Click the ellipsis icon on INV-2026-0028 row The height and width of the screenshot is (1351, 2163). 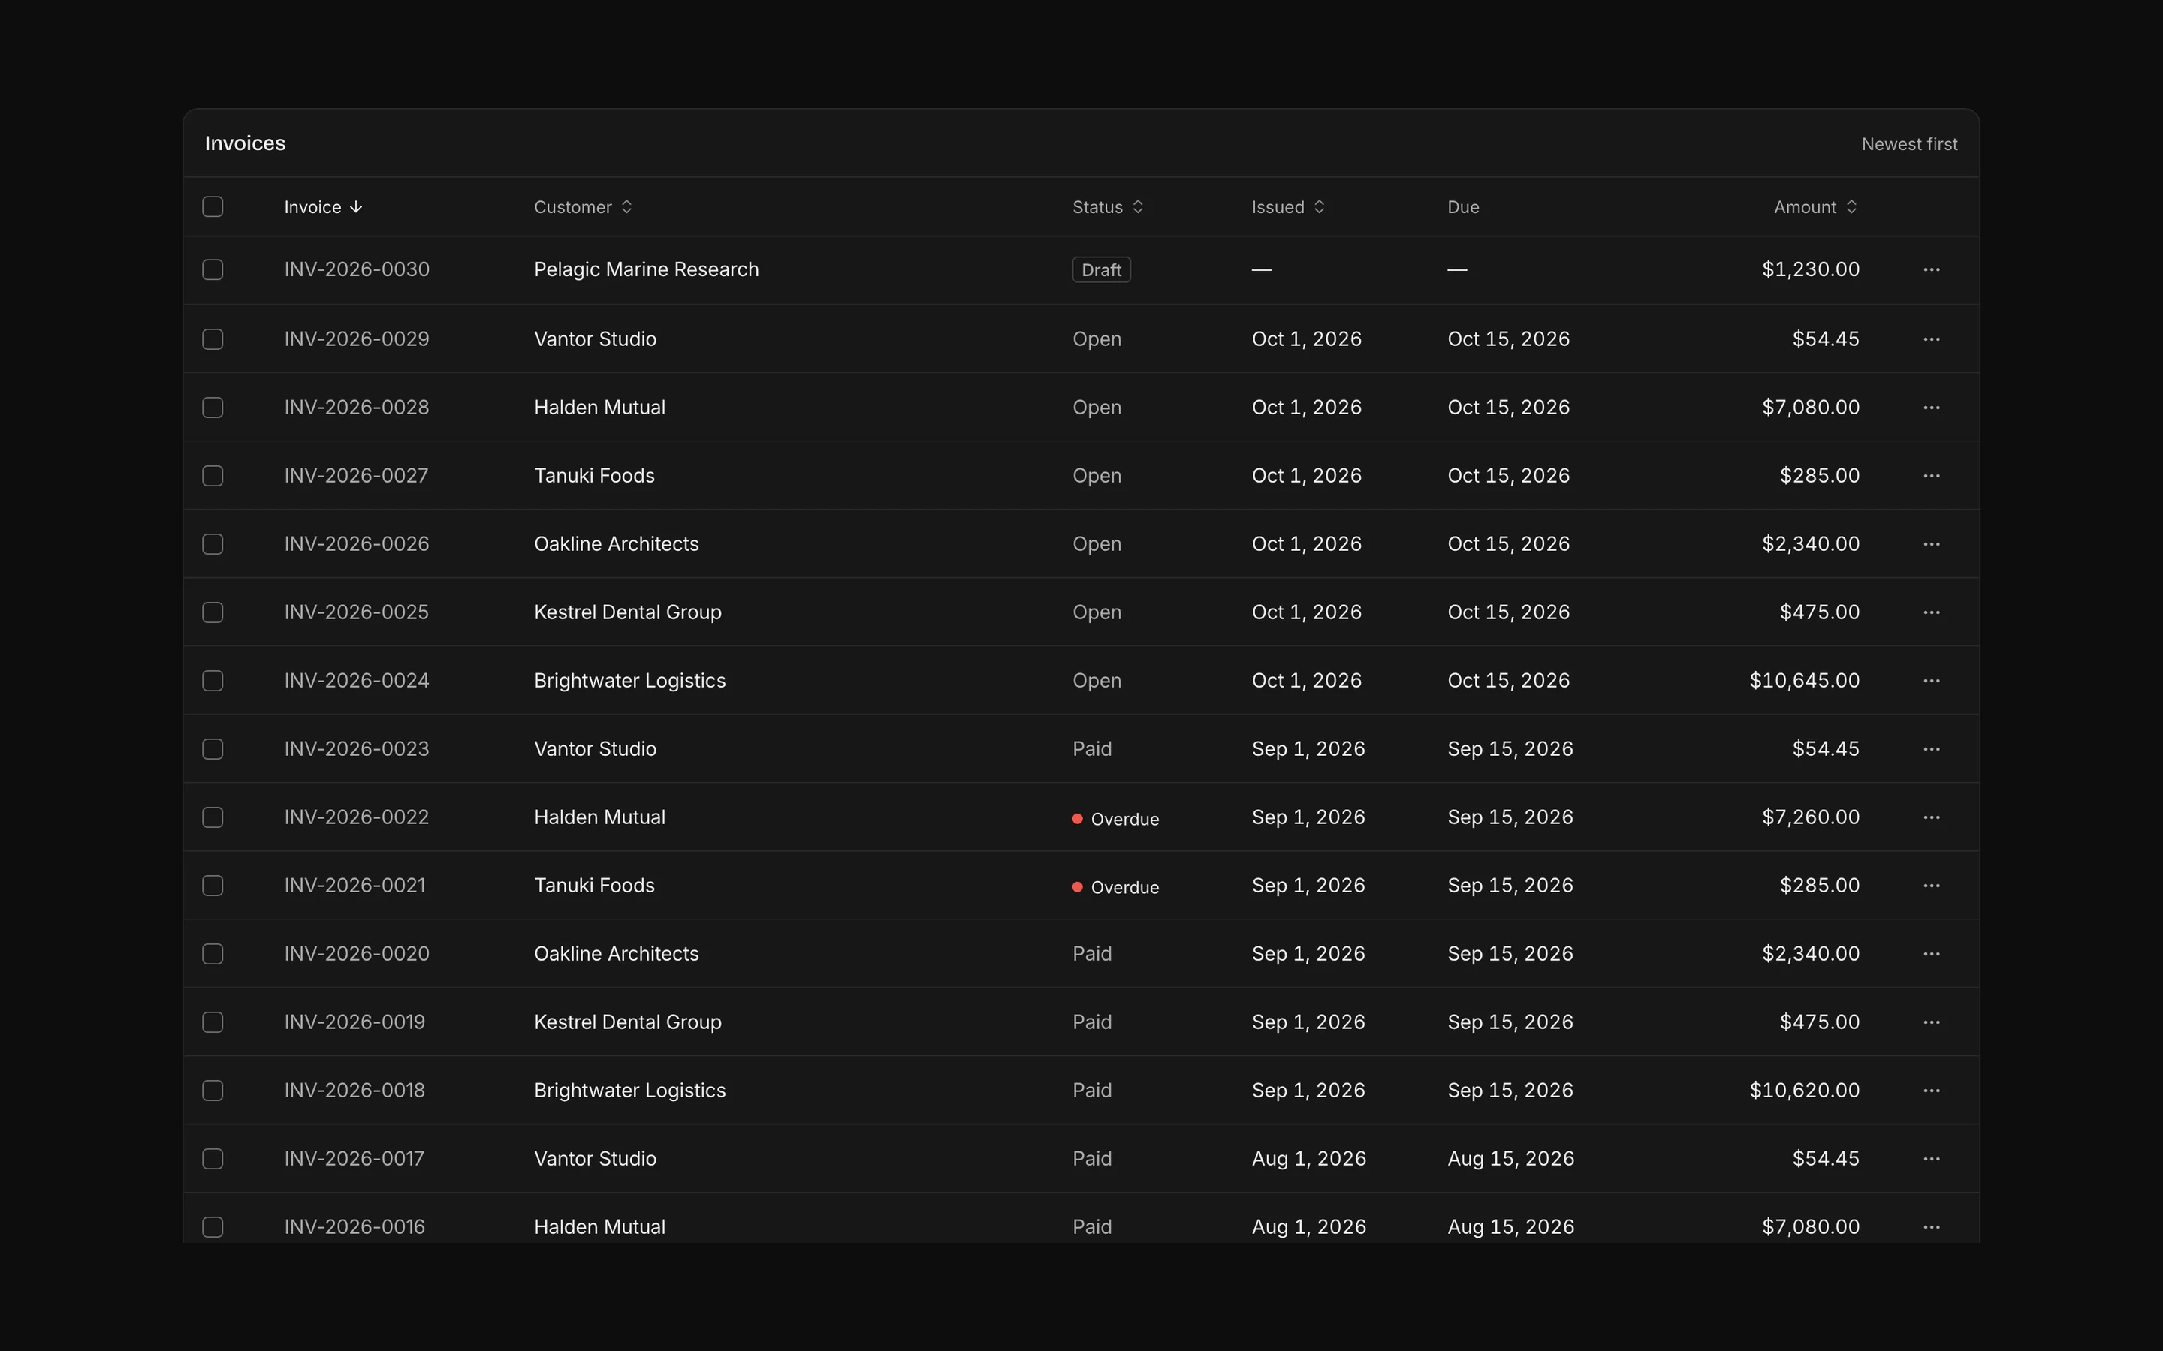[x=1931, y=408]
